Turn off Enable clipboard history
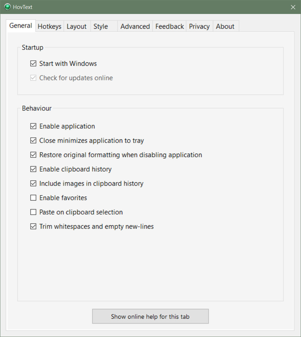The height and width of the screenshot is (337, 301). click(33, 169)
